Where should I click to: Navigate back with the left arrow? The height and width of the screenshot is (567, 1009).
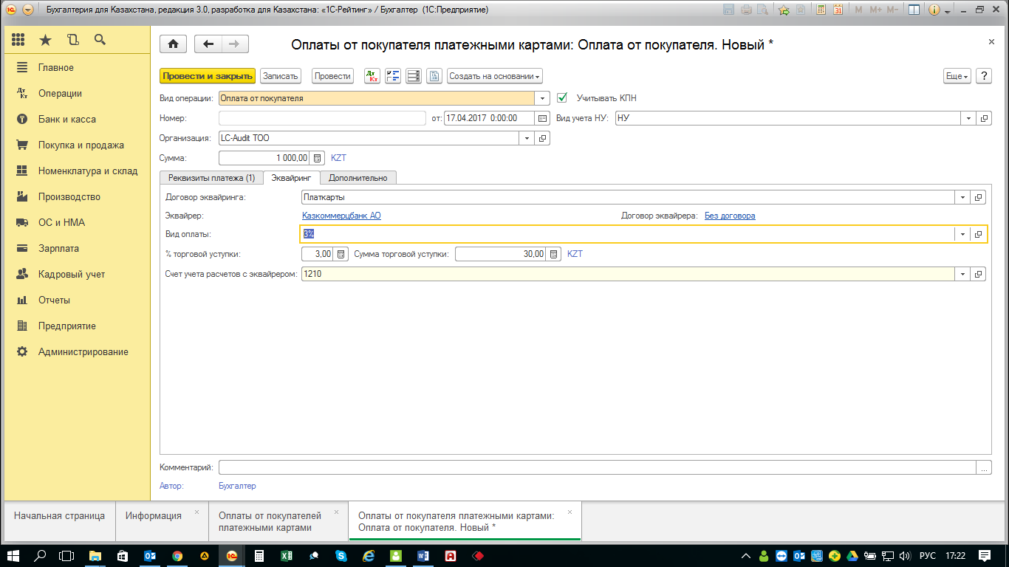click(208, 44)
